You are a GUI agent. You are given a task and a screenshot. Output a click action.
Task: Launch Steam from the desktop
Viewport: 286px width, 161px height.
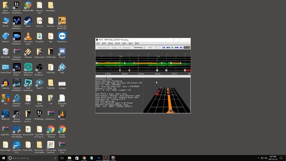[28, 22]
